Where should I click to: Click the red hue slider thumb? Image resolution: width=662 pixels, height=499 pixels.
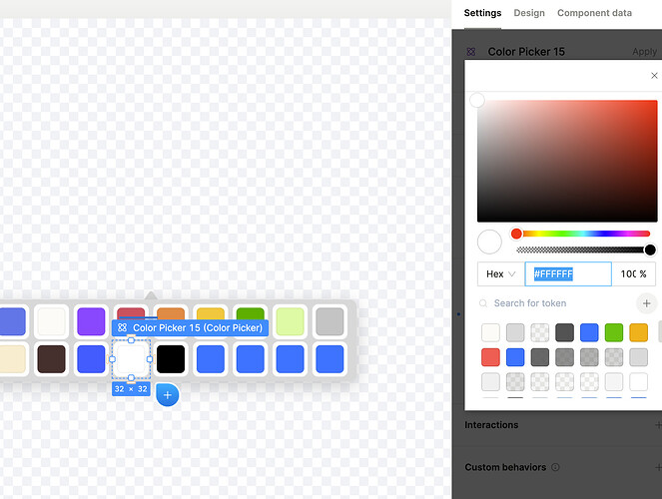click(516, 234)
